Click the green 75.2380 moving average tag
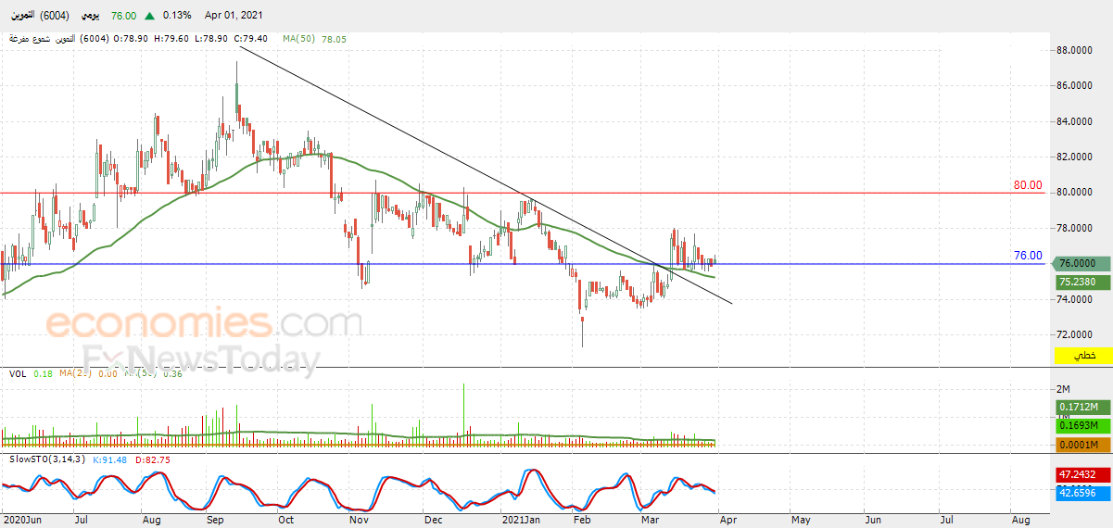The image size is (1113, 528). click(1081, 282)
